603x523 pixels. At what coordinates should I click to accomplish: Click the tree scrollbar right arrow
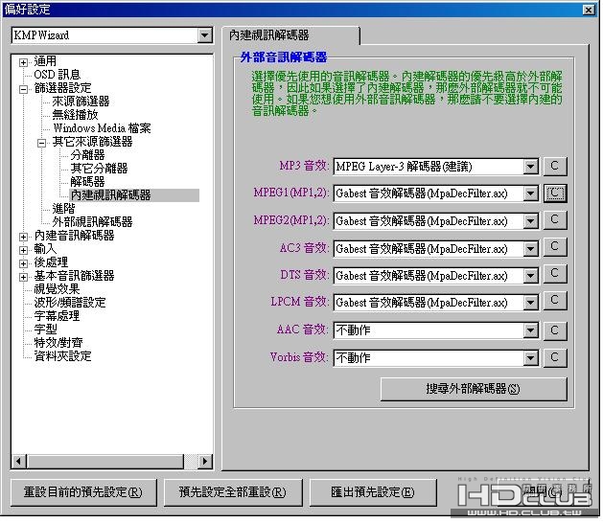coord(205,463)
